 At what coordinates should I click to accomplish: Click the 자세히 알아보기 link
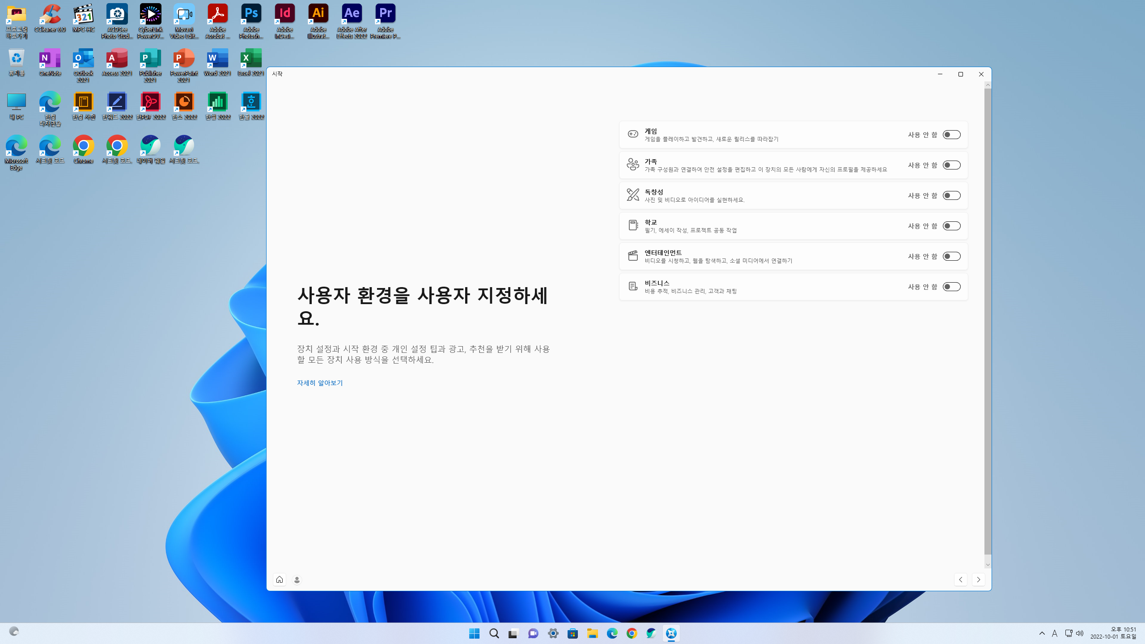320,383
